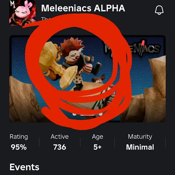Select the left carousel page dot

point(74,114)
